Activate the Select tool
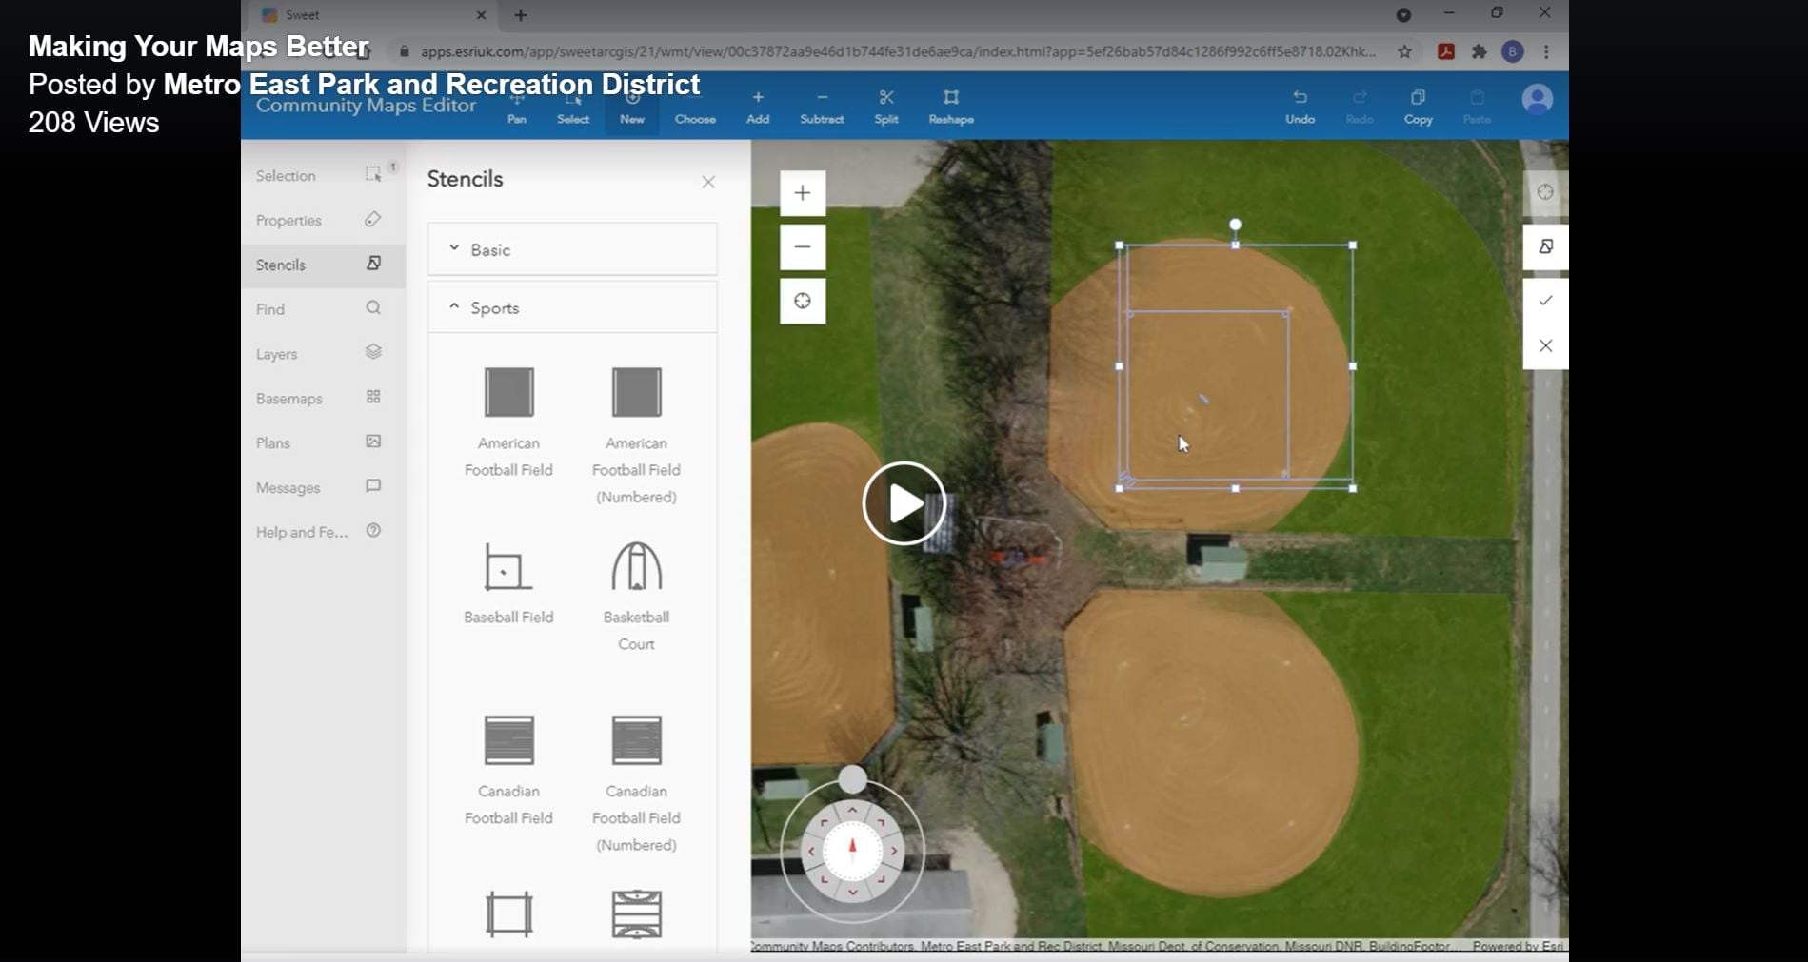1808x962 pixels. (x=573, y=107)
